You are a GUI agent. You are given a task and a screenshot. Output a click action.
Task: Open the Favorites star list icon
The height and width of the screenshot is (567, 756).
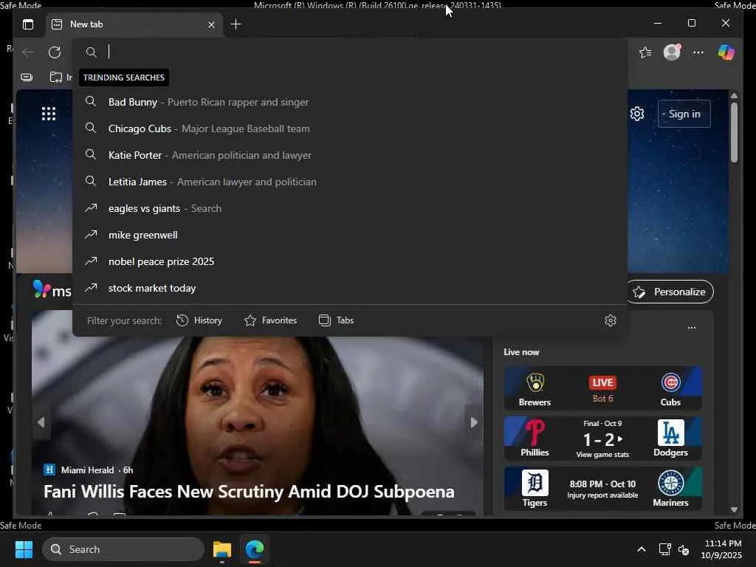645,52
